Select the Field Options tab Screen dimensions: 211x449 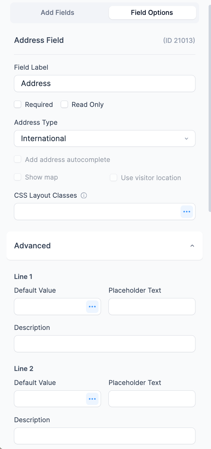[x=152, y=13]
